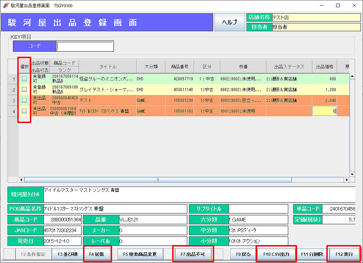
Task: Click the vertical scrollbar down arrow
Action: point(352,174)
